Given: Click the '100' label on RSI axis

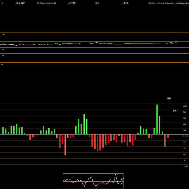Looking at the screenshot, I should pos(3,34).
